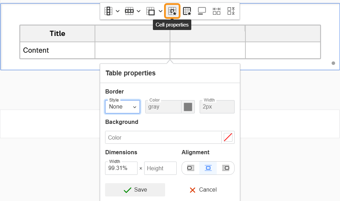Click the Height dimension field
This screenshot has width=340, height=201.
160,168
